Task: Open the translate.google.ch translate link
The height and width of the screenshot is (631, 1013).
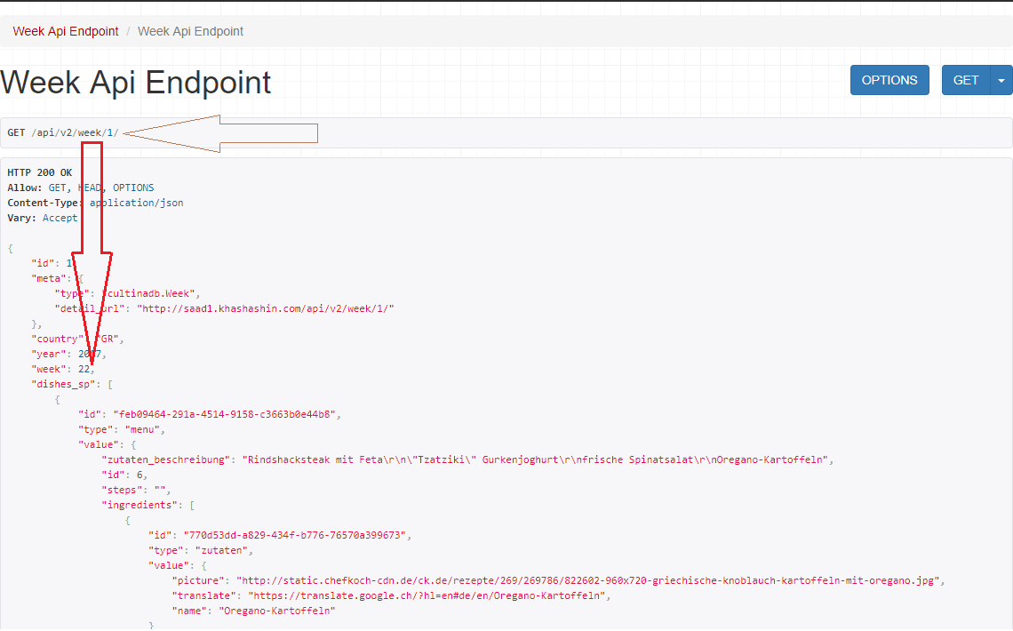Action: tap(428, 595)
